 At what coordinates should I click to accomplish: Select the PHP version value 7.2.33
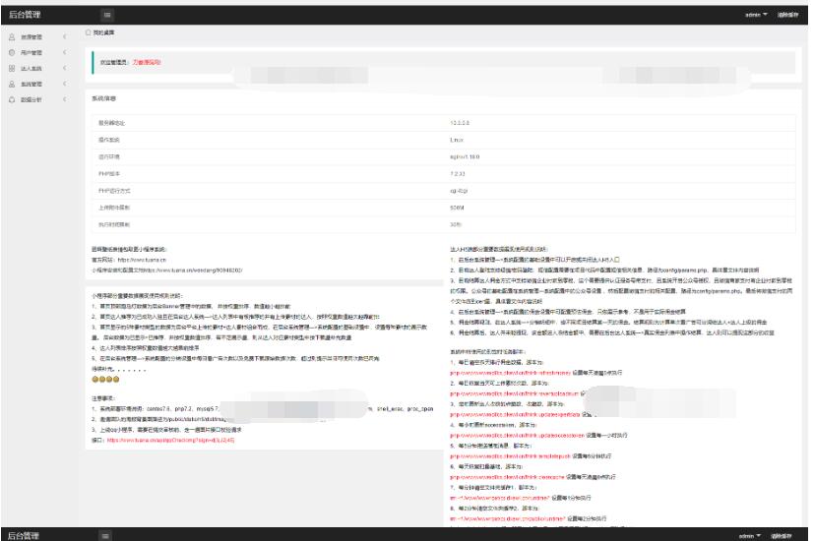pyautogui.click(x=458, y=174)
